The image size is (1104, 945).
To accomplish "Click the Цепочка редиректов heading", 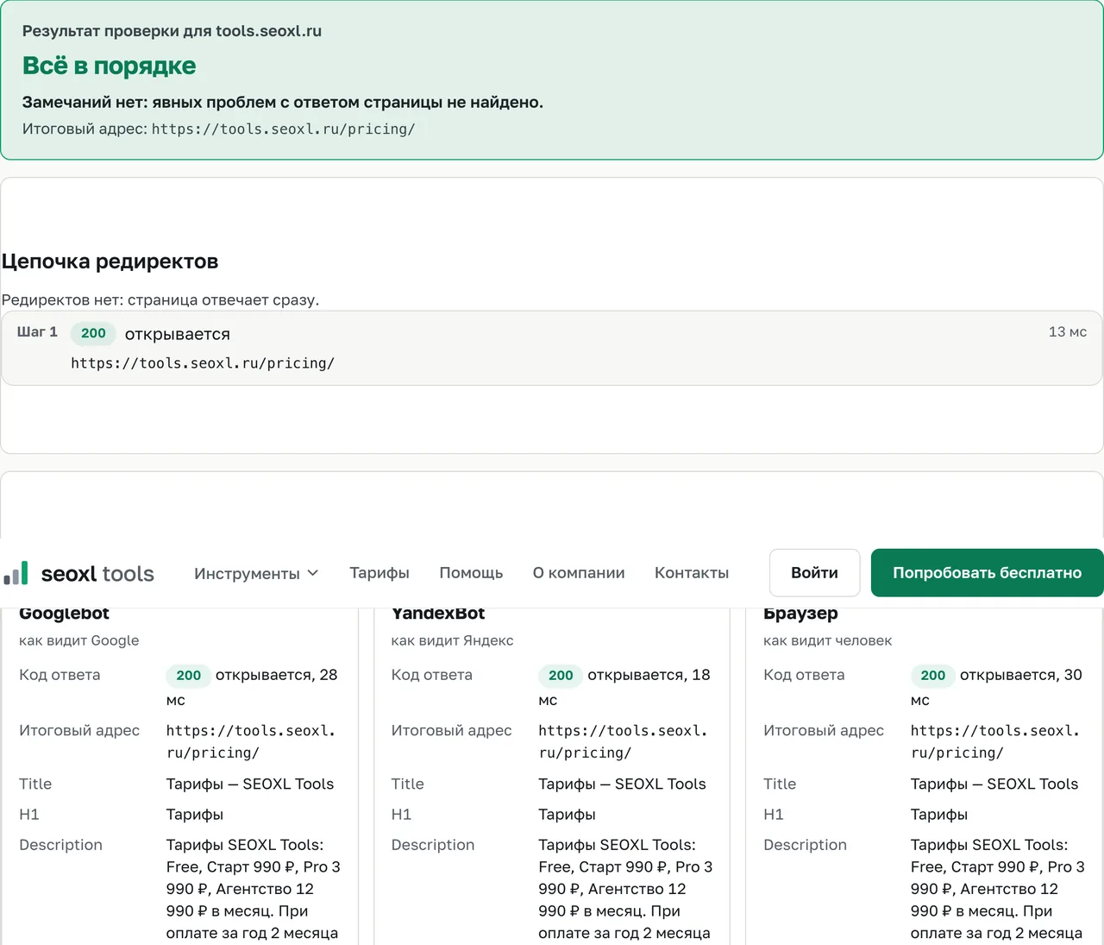I will 110,261.
